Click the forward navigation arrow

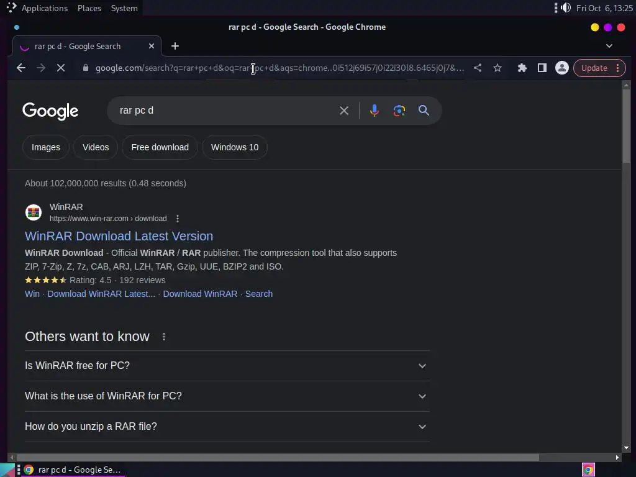pyautogui.click(x=41, y=68)
